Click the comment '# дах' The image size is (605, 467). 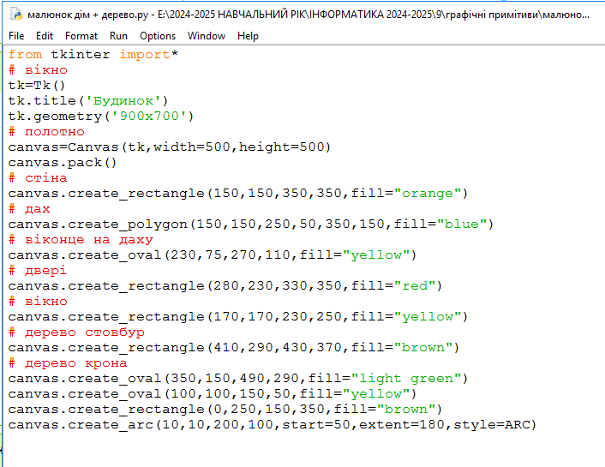(x=29, y=209)
